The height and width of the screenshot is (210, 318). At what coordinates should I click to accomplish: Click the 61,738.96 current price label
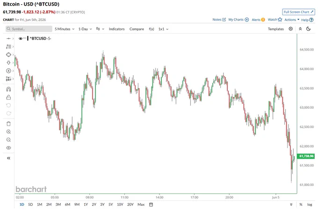(306, 156)
